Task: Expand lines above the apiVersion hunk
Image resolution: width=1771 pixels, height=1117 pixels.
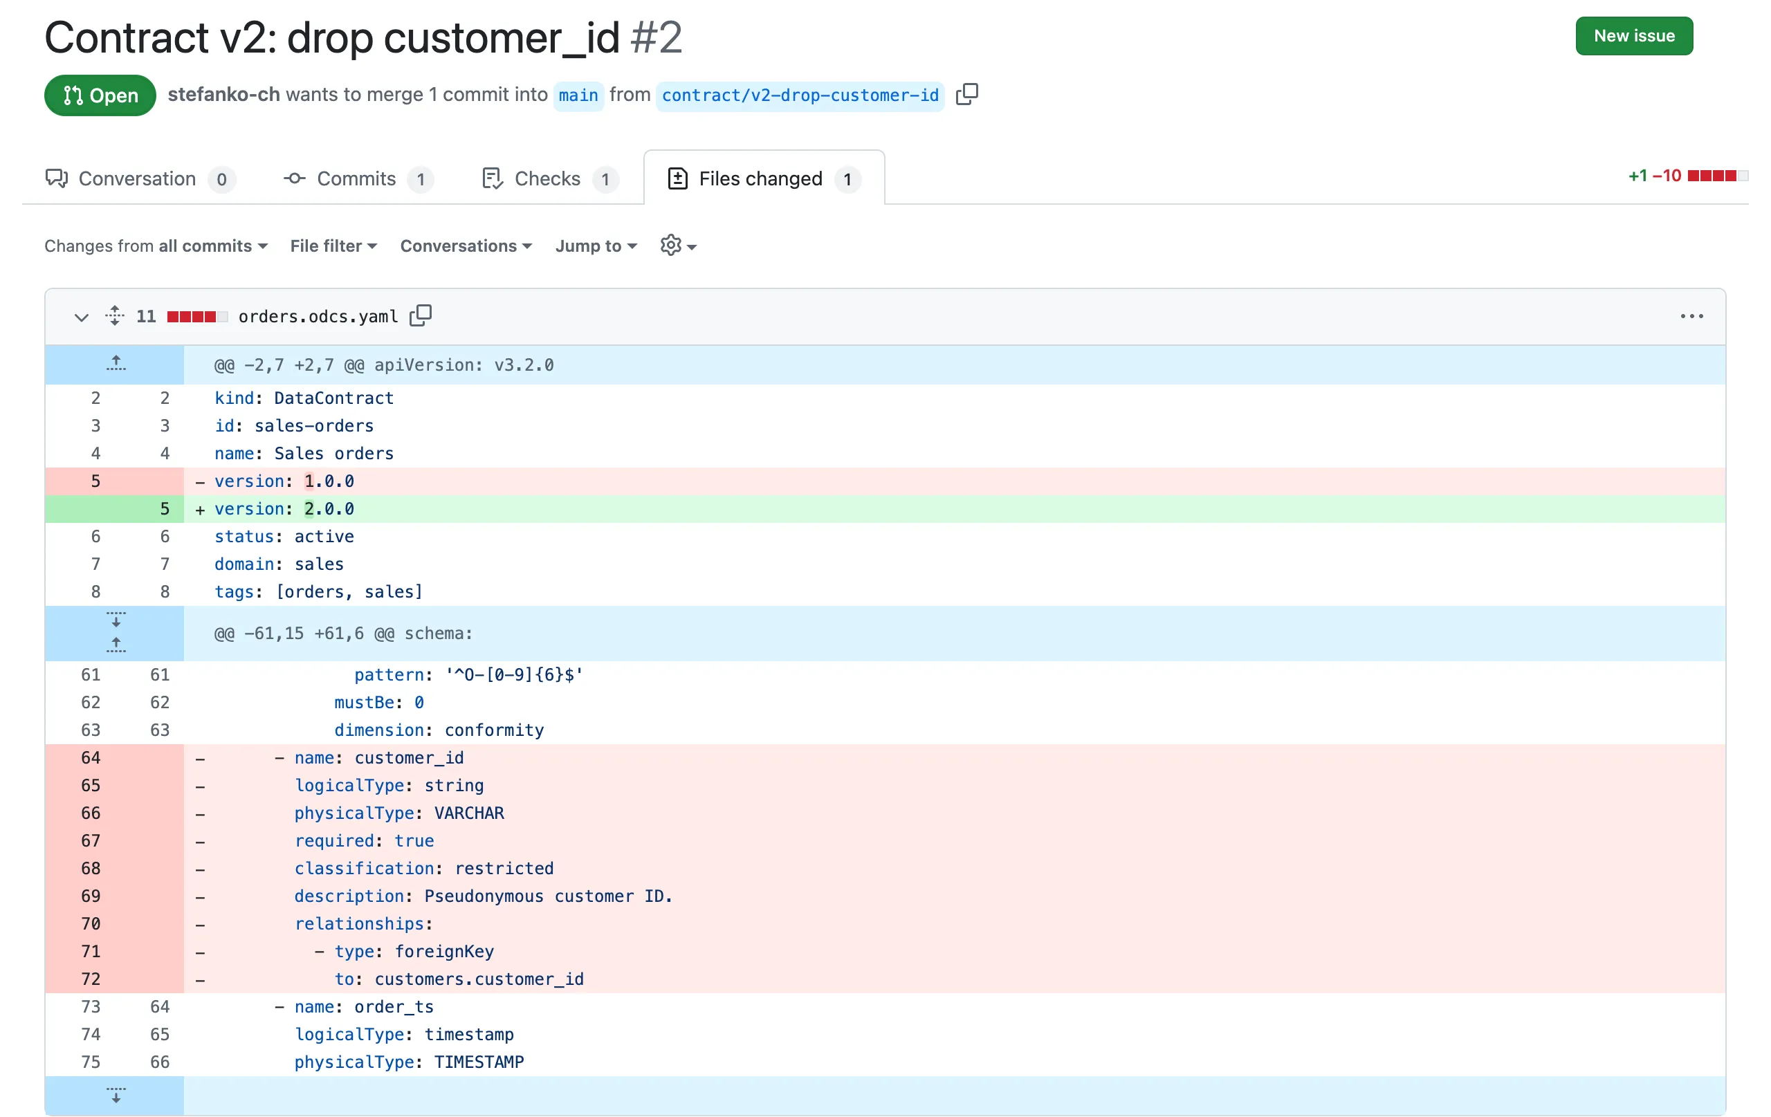Action: pyautogui.click(x=116, y=364)
